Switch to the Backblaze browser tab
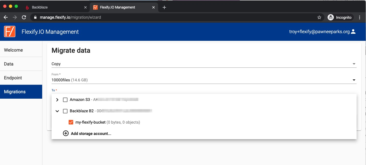The width and height of the screenshot is (366, 165). click(x=56, y=7)
